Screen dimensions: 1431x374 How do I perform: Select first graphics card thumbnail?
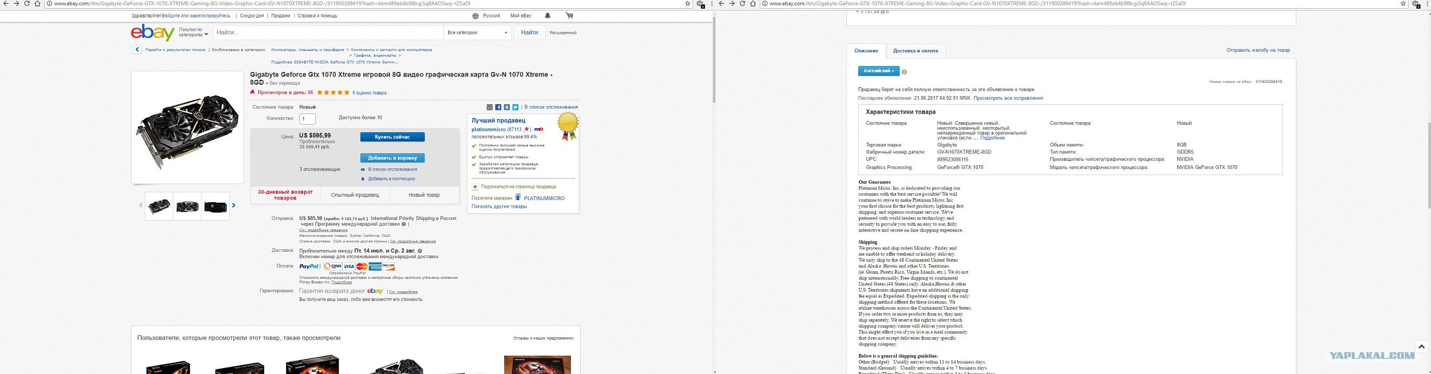[x=159, y=206]
